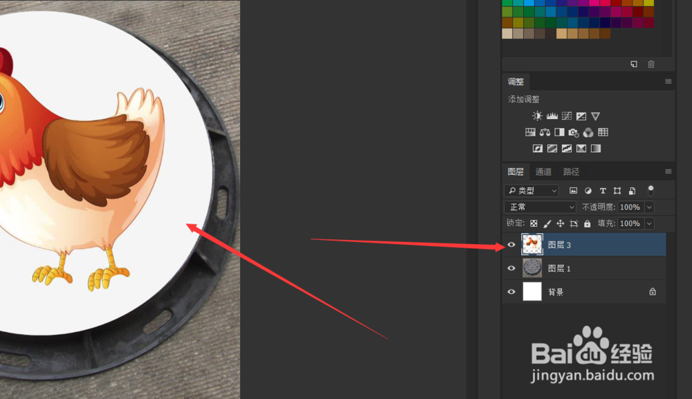Add a Gradient Map adjustment layer
The image size is (692, 399).
tap(596, 149)
